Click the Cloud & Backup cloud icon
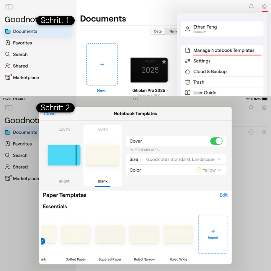 point(187,71)
